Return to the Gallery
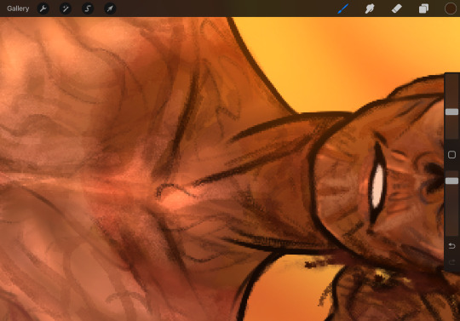Viewport: 460px width, 321px height. coord(18,9)
